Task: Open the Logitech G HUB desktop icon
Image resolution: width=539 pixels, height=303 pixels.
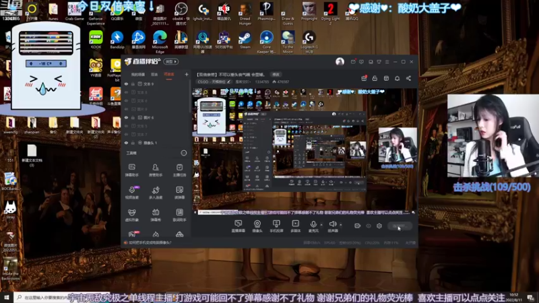Action: pyautogui.click(x=309, y=42)
